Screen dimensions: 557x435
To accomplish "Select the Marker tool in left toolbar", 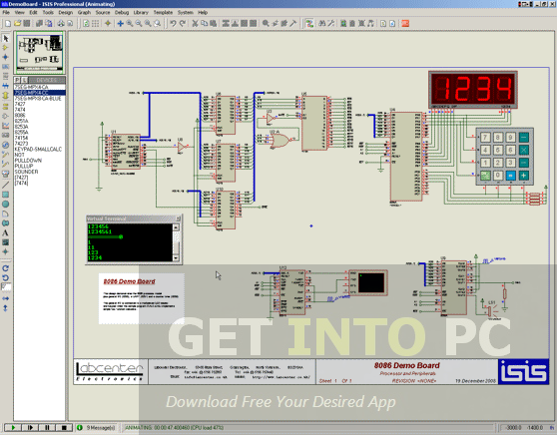I will tap(6, 251).
